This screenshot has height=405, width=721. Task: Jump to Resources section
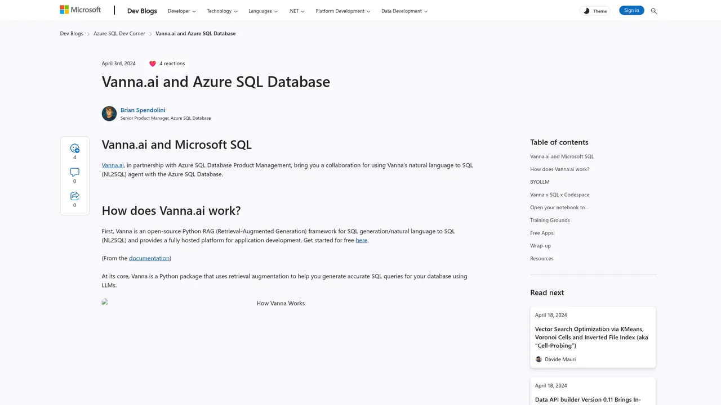coord(542,259)
